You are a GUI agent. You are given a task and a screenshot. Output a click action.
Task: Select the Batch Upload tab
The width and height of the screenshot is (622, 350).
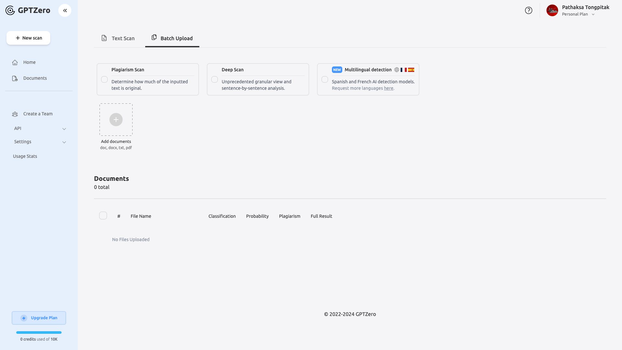click(172, 38)
